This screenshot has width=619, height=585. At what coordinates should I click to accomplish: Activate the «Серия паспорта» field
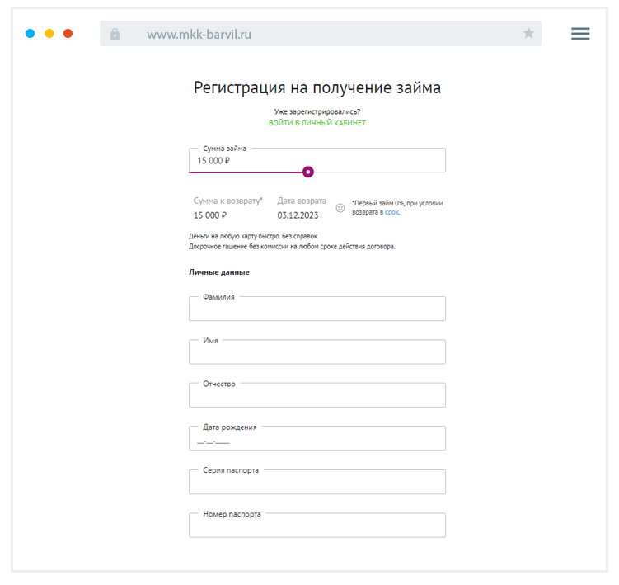pos(317,483)
